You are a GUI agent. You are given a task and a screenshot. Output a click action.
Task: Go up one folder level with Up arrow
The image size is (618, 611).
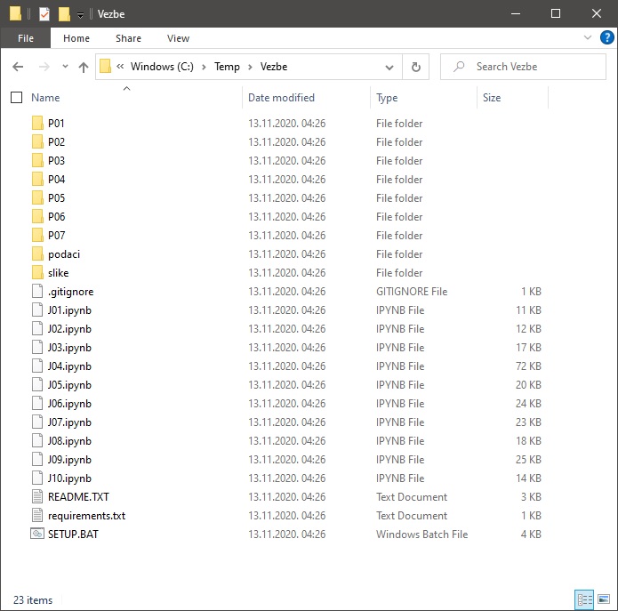[x=84, y=67]
